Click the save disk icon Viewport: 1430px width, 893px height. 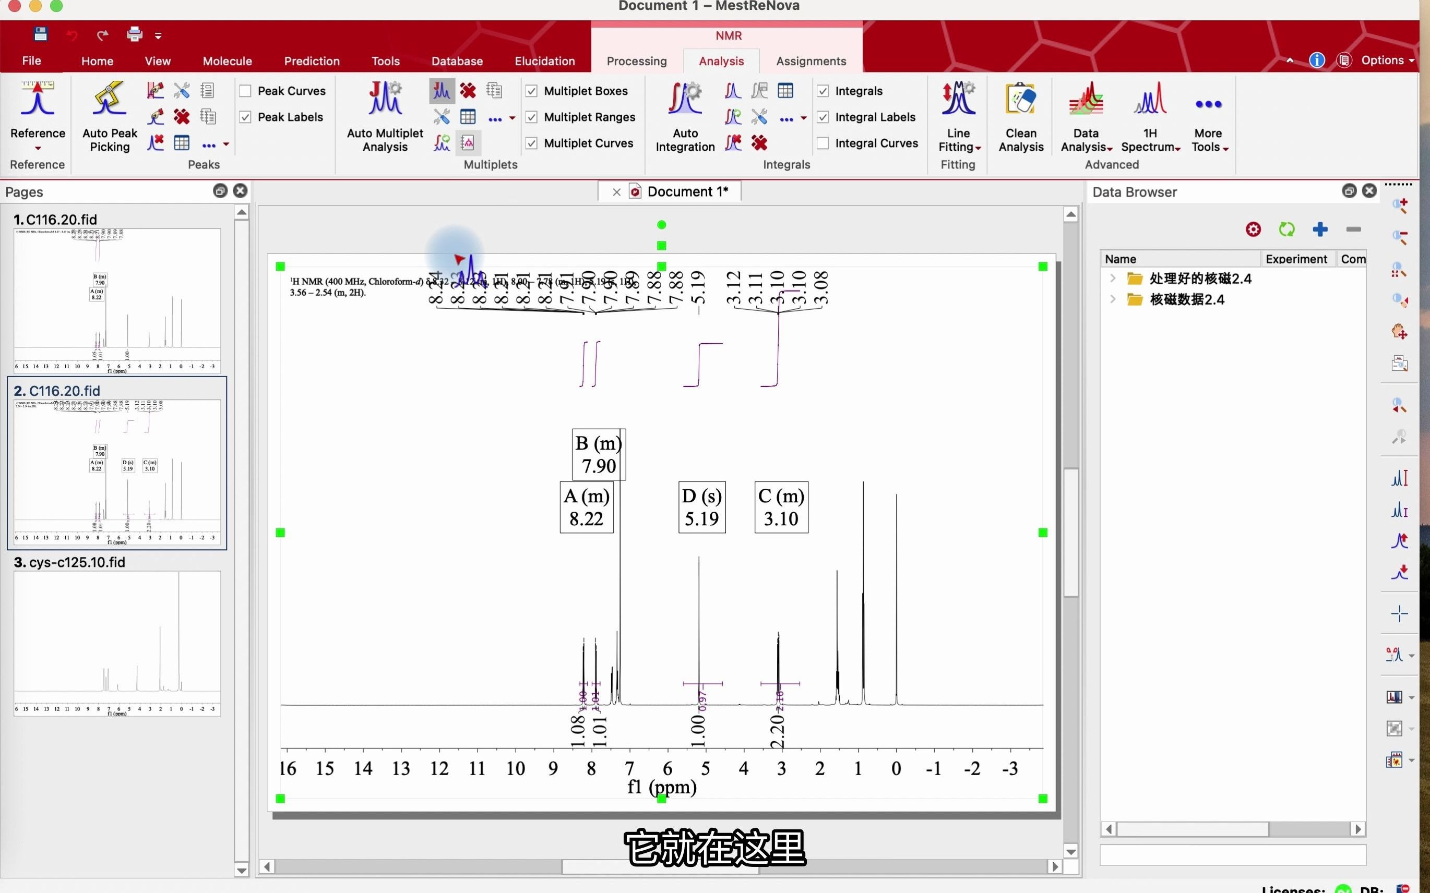click(40, 34)
